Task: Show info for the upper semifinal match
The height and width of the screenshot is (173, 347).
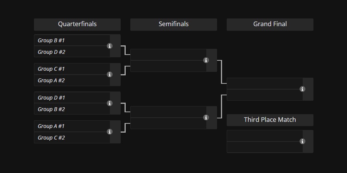Action: (206, 60)
